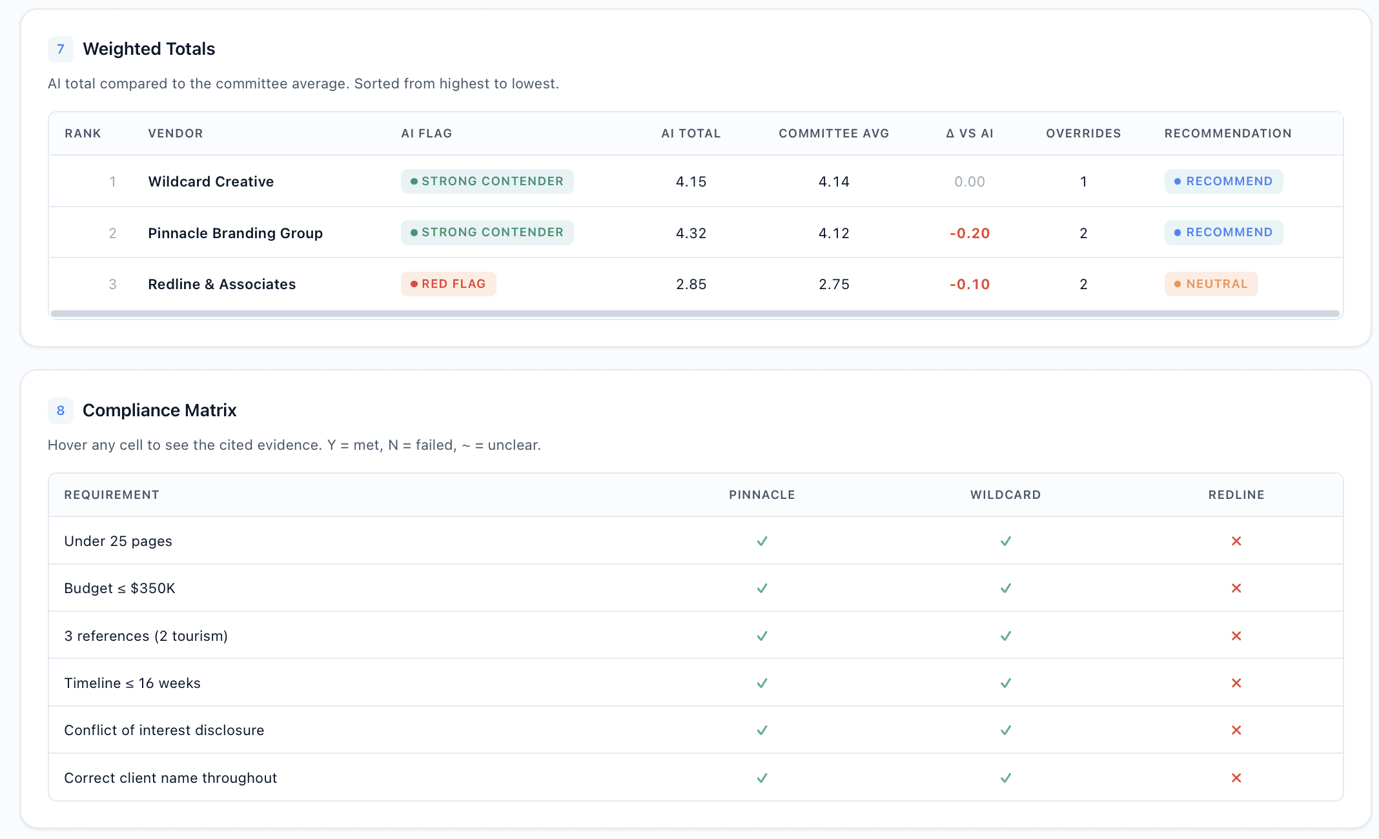Click the Compliance Matrix section heading

pos(159,410)
